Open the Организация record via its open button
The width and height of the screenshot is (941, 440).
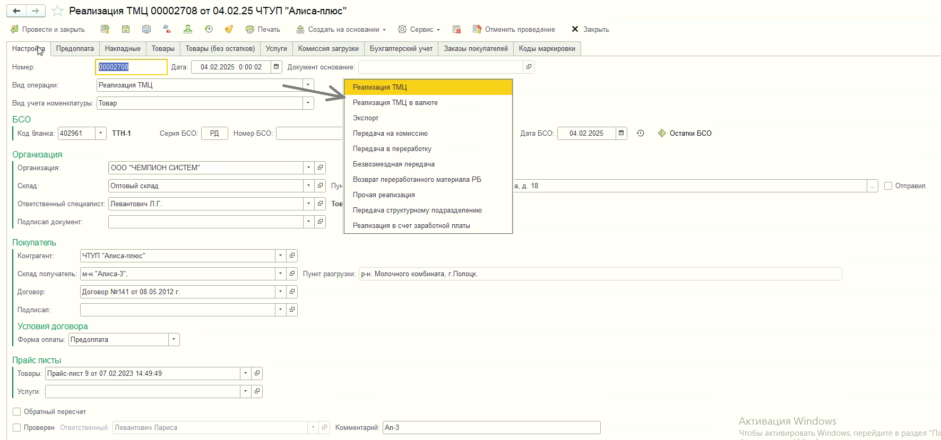coord(320,168)
